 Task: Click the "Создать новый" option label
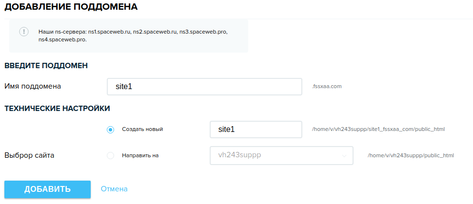pyautogui.click(x=142, y=130)
